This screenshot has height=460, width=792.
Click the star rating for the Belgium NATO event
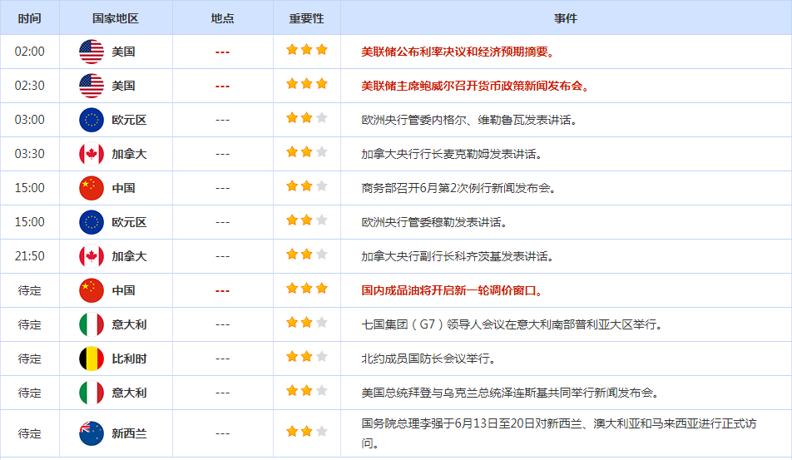pos(307,357)
